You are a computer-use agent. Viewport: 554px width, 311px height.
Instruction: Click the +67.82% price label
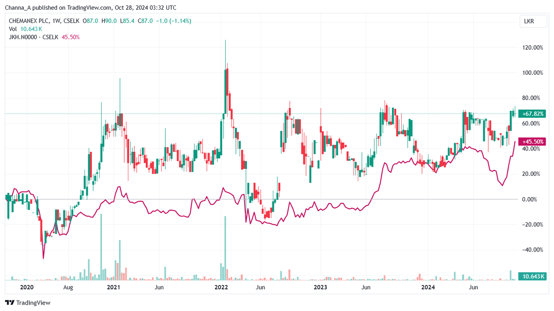point(532,114)
